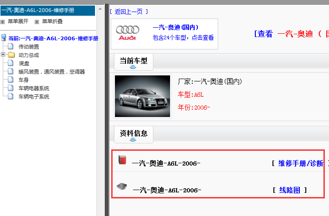This screenshot has height=216, width=329.
Task: Go back via 返回上一页 link
Action: tap(129, 12)
